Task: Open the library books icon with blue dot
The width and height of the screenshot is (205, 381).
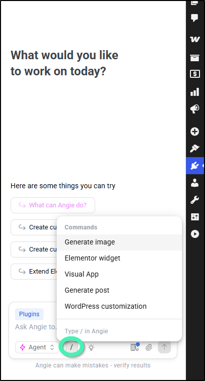Action: pyautogui.click(x=135, y=347)
